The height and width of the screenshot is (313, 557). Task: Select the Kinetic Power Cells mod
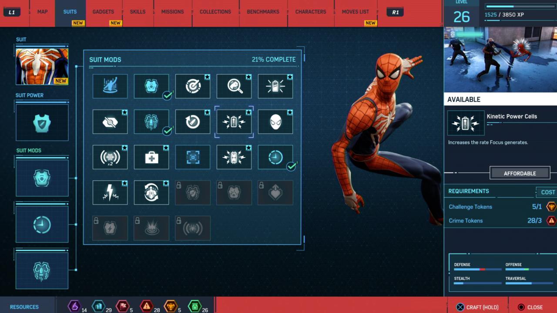pyautogui.click(x=234, y=122)
